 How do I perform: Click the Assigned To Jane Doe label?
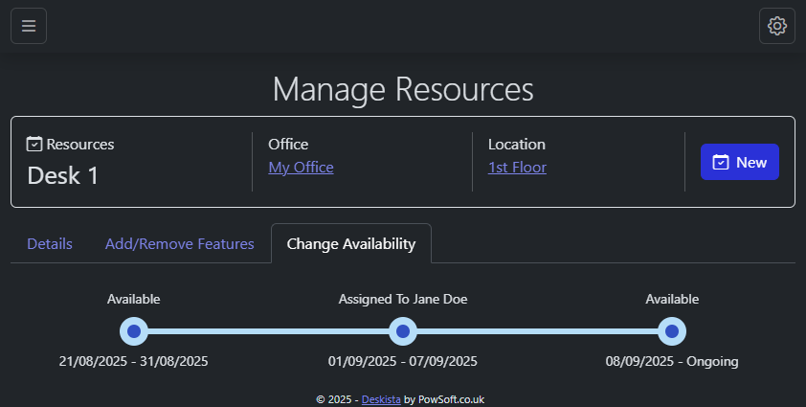[403, 300]
